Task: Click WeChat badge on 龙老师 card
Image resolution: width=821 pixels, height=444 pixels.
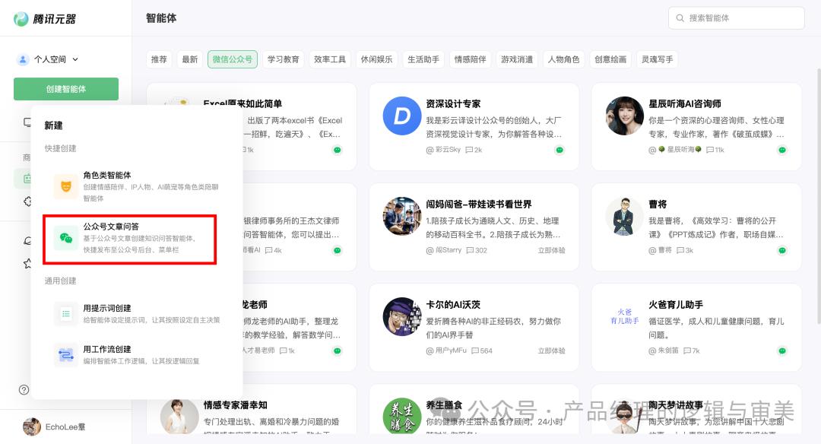Action: click(x=338, y=350)
